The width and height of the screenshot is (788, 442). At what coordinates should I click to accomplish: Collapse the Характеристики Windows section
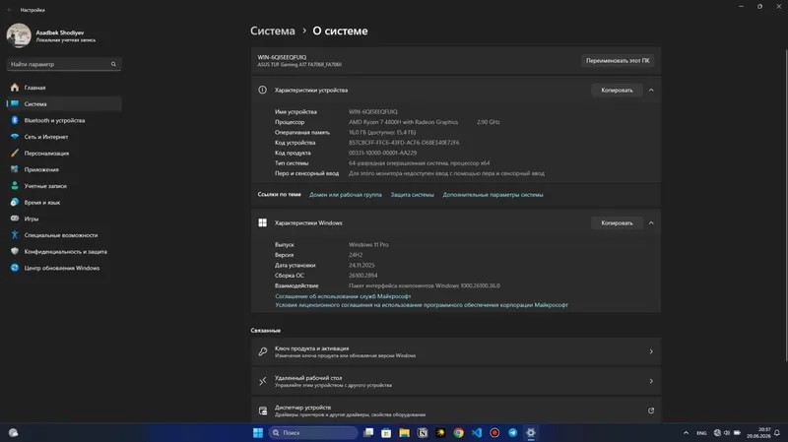(x=651, y=222)
